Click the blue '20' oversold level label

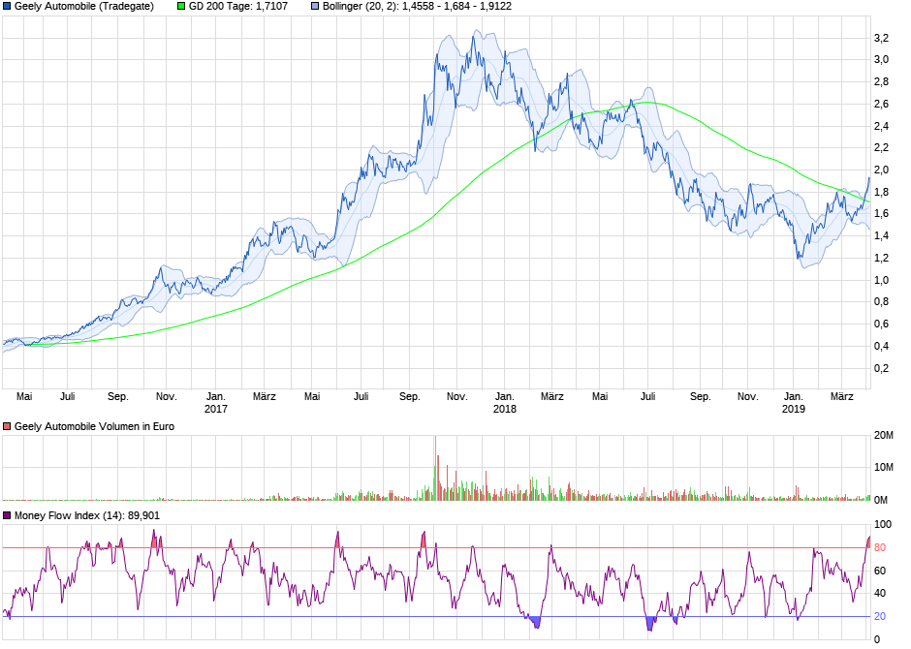(x=880, y=616)
